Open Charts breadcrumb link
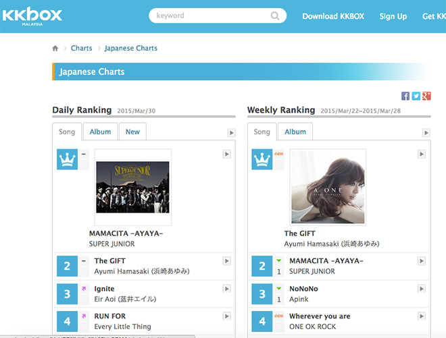446x338 pixels. click(81, 49)
